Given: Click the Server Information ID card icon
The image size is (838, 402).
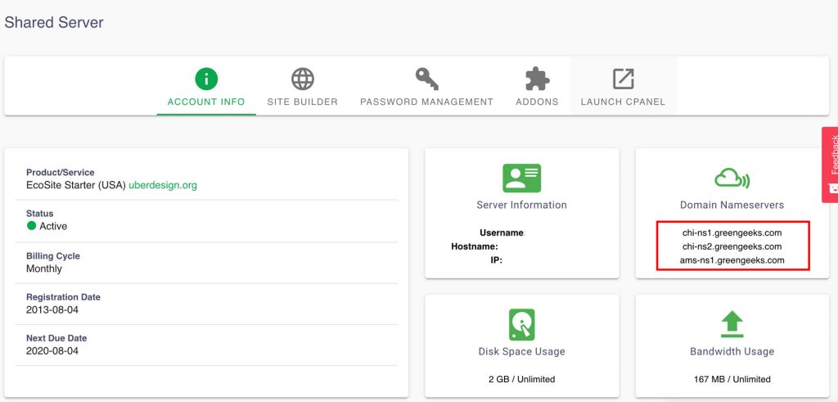Looking at the screenshot, I should pyautogui.click(x=521, y=178).
